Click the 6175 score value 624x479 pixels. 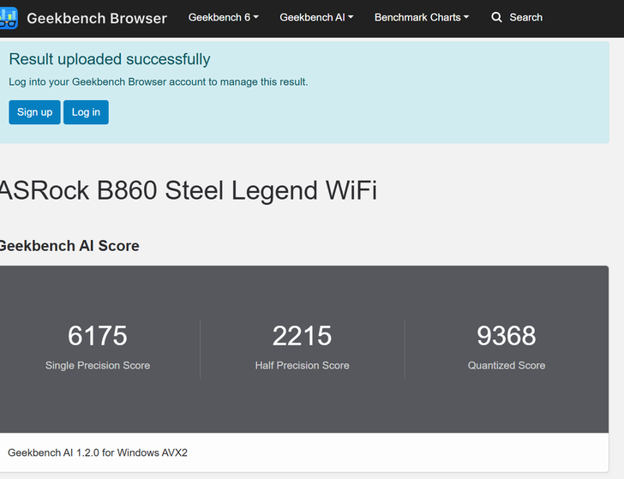(98, 336)
